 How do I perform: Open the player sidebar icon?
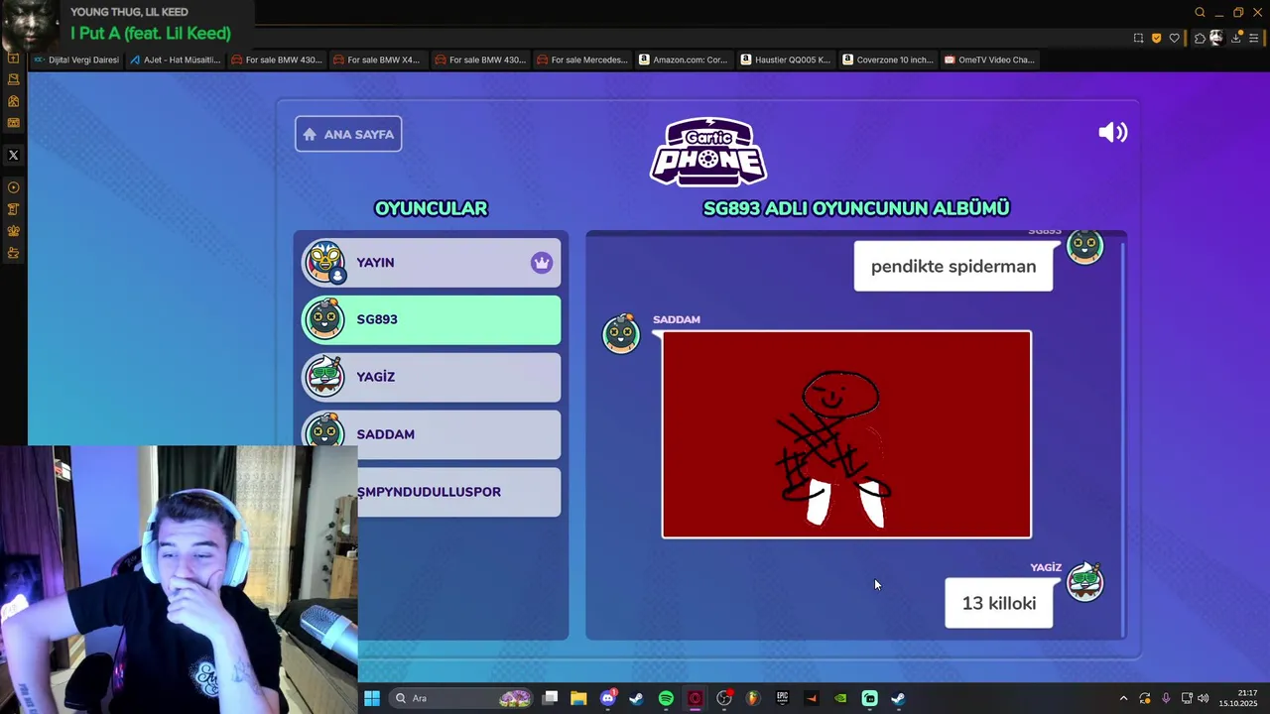coord(13,187)
